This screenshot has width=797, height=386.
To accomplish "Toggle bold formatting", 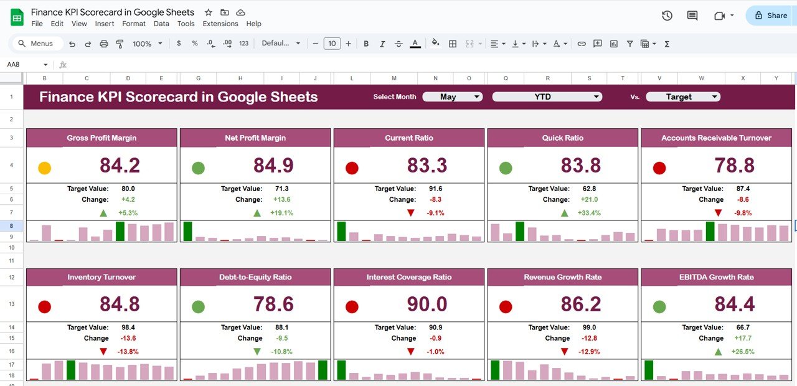I will point(366,44).
